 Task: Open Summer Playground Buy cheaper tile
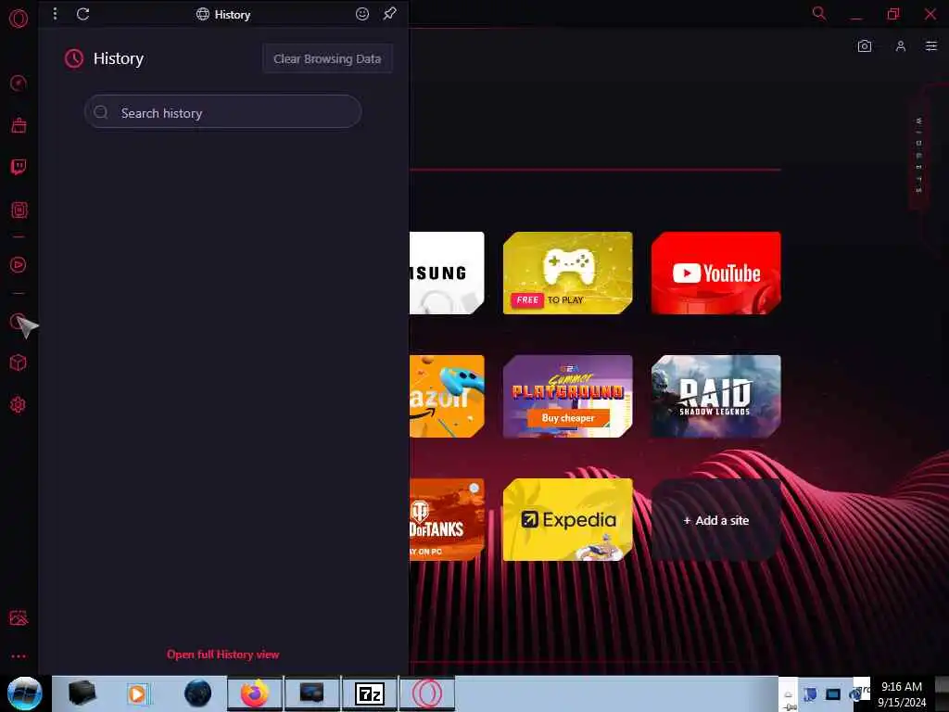coord(568,397)
